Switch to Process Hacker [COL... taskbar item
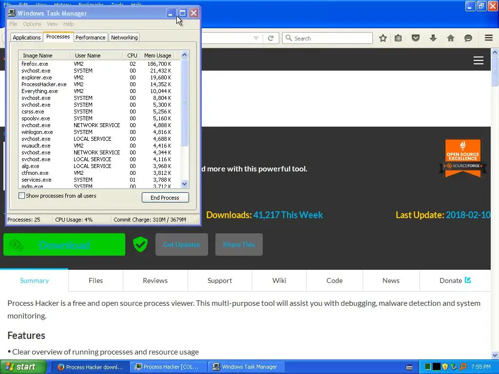The width and height of the screenshot is (499, 374). point(168,367)
